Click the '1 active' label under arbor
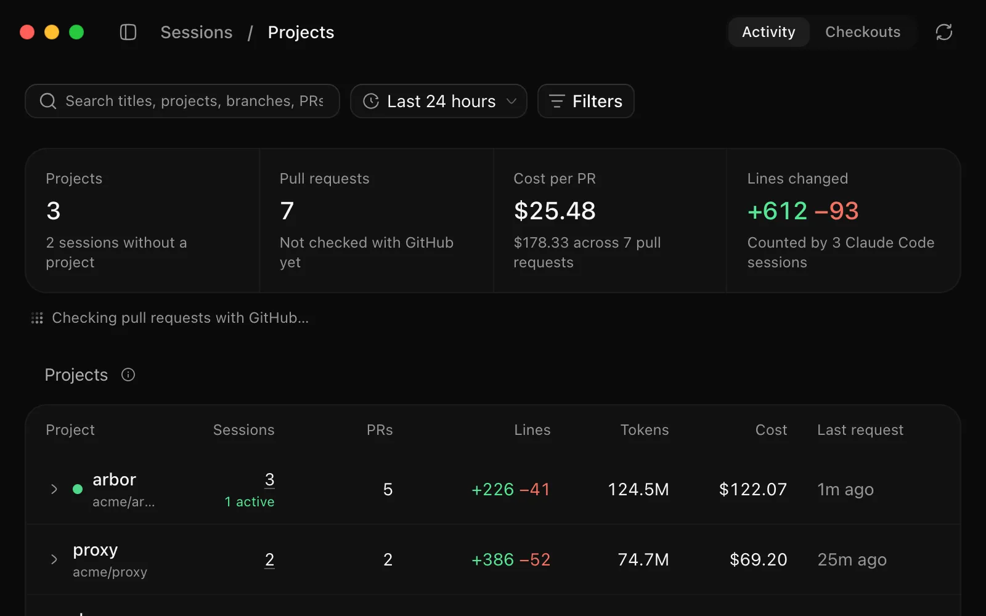 250,502
